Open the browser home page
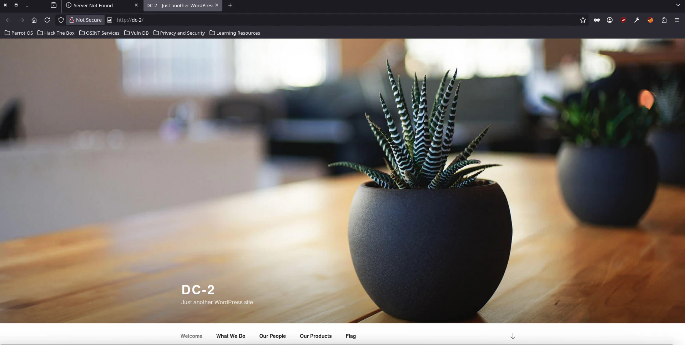685x345 pixels. tap(34, 20)
